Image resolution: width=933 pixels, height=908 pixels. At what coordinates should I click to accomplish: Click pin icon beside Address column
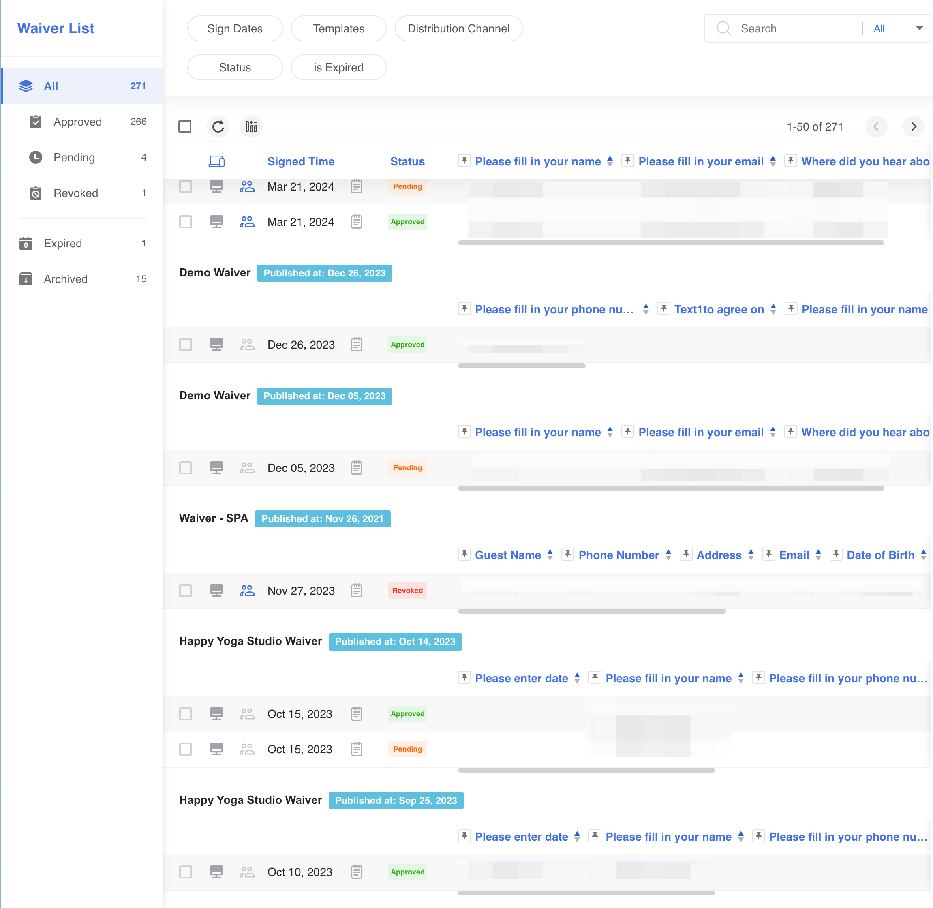(686, 554)
